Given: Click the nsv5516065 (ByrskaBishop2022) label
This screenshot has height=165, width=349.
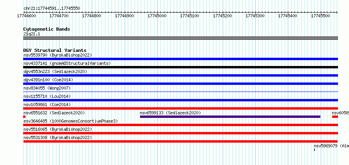Looking at the screenshot, I should coord(58,129).
